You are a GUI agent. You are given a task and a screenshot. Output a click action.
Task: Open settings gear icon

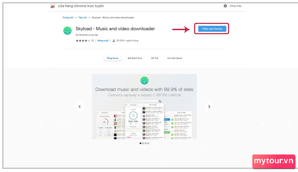[225, 6]
